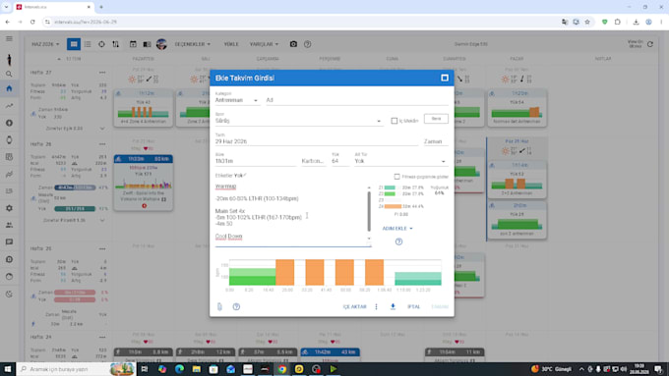
Task: Edit the Etiketler tags pencil
Action: point(245,175)
